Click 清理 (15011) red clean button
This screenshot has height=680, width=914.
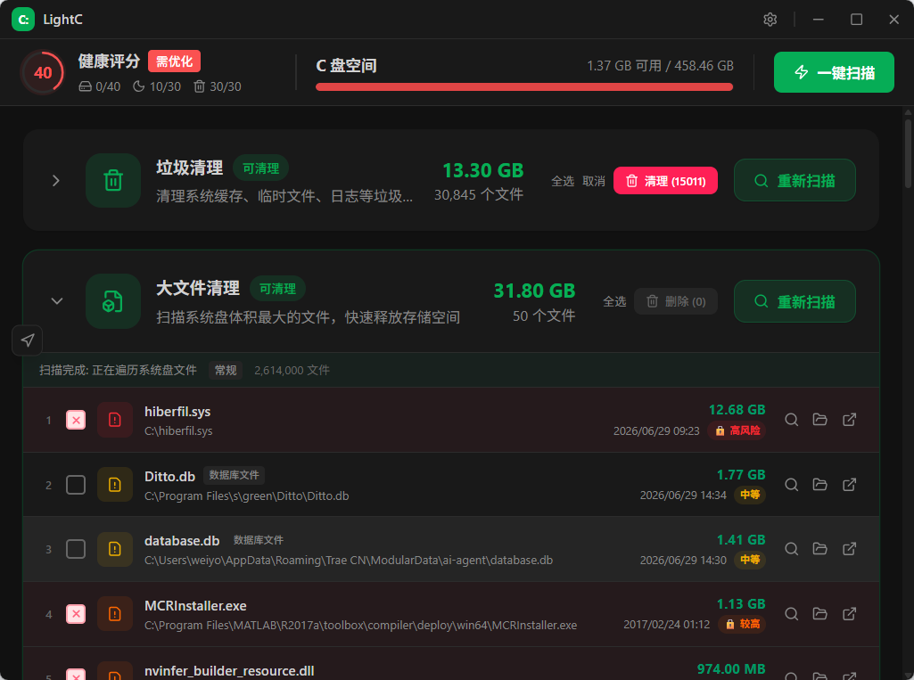(x=665, y=181)
